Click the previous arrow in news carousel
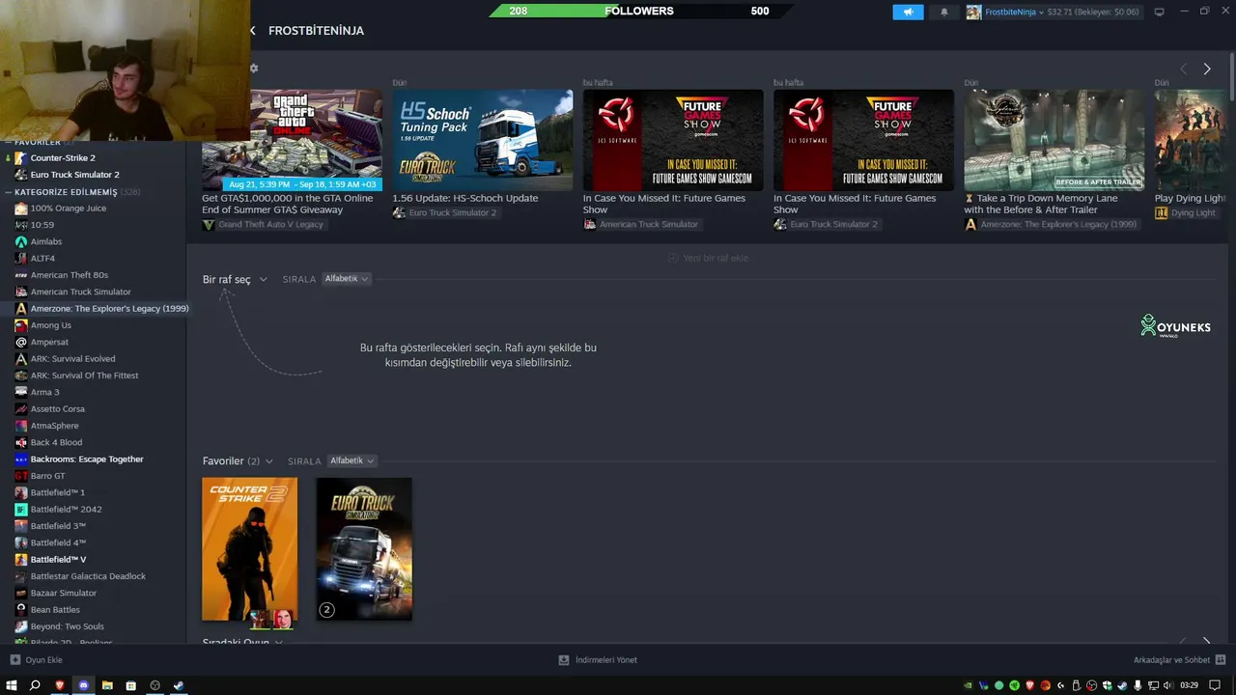Screen dimensions: 1236x695 tap(1183, 69)
